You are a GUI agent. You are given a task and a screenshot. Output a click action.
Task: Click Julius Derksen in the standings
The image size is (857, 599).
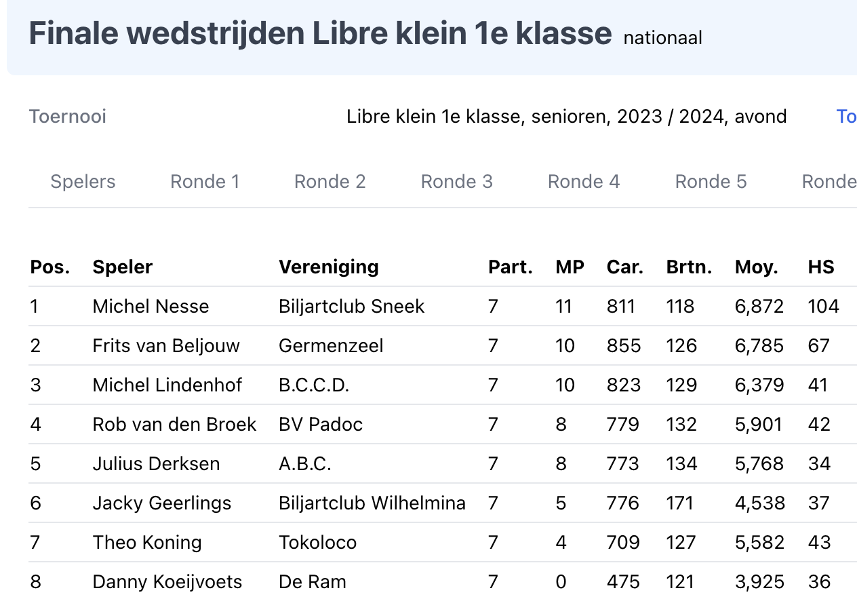point(156,464)
